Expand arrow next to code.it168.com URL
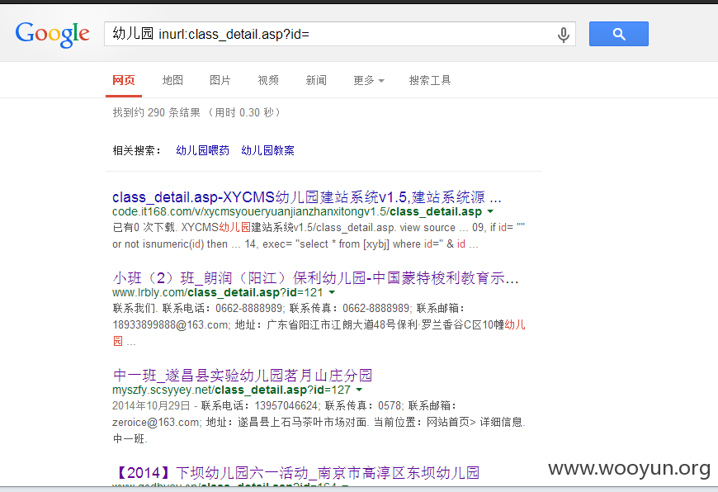 [490, 211]
